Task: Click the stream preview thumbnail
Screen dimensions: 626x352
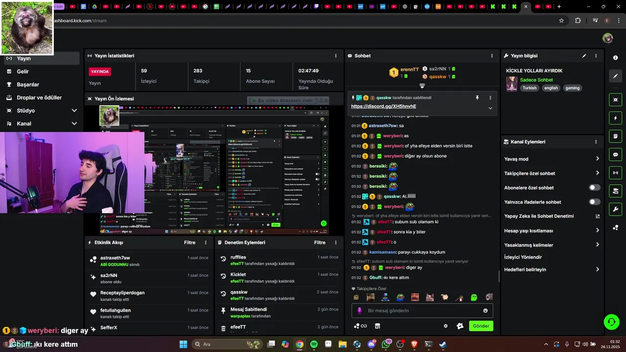Action: (214, 169)
